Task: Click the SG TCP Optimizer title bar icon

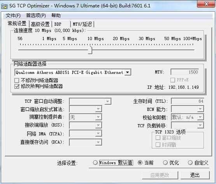Action: (x=4, y=6)
